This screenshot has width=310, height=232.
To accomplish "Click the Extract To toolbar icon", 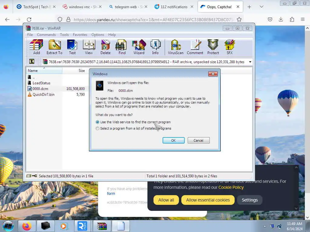I will click(54, 47).
